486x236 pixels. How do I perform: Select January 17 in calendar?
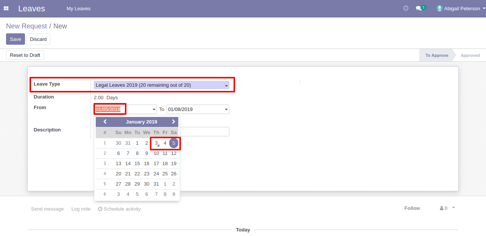click(156, 164)
